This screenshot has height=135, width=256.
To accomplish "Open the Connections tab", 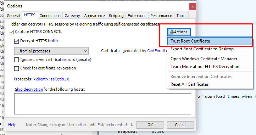I will [50, 16].
